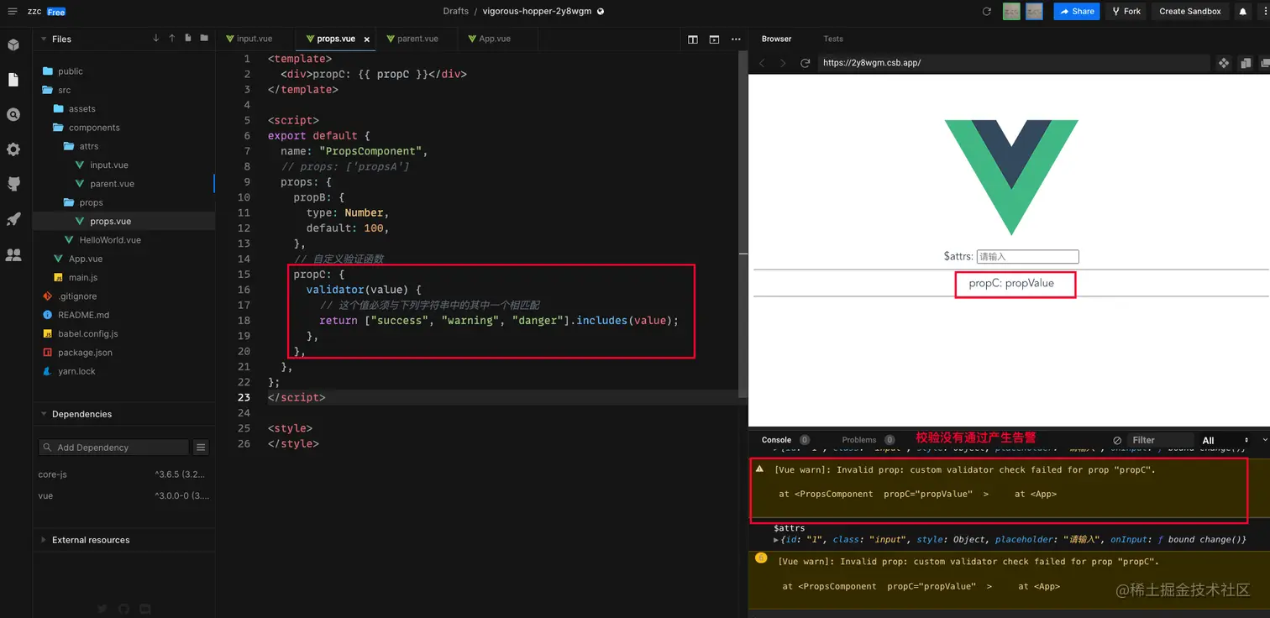Click the $attrs input in preview
The width and height of the screenshot is (1270, 618).
pyautogui.click(x=1027, y=257)
